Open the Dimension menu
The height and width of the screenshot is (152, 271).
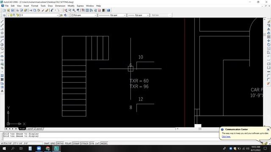60,5
